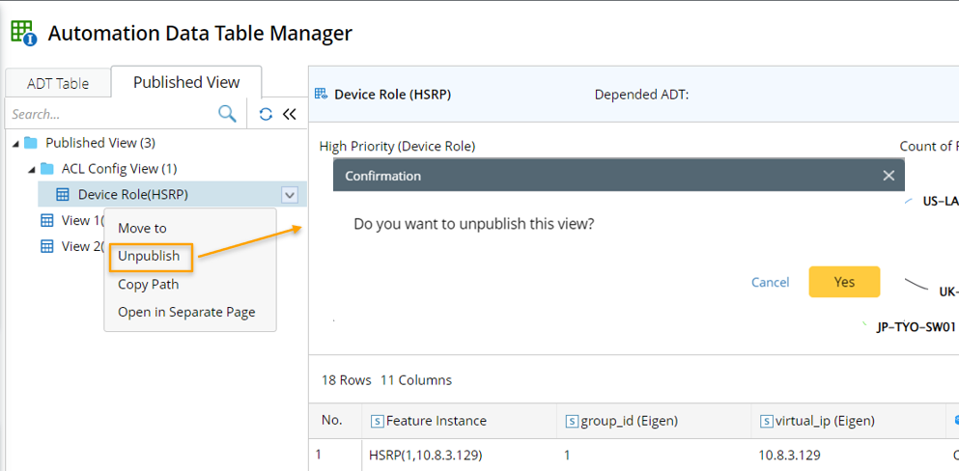The height and width of the screenshot is (471, 959).
Task: Click the Cancel link in dialog
Action: (770, 282)
